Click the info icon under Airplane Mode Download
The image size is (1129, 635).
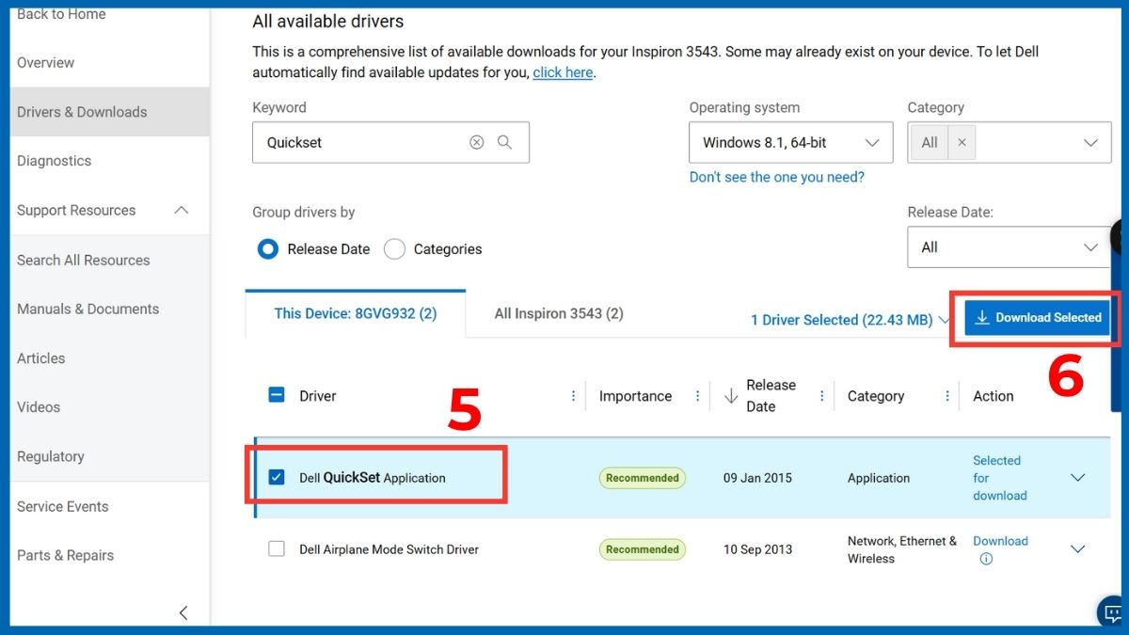coord(986,559)
